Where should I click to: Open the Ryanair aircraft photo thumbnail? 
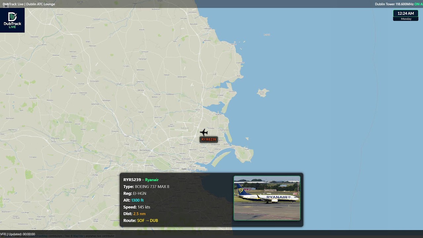pyautogui.click(x=267, y=198)
